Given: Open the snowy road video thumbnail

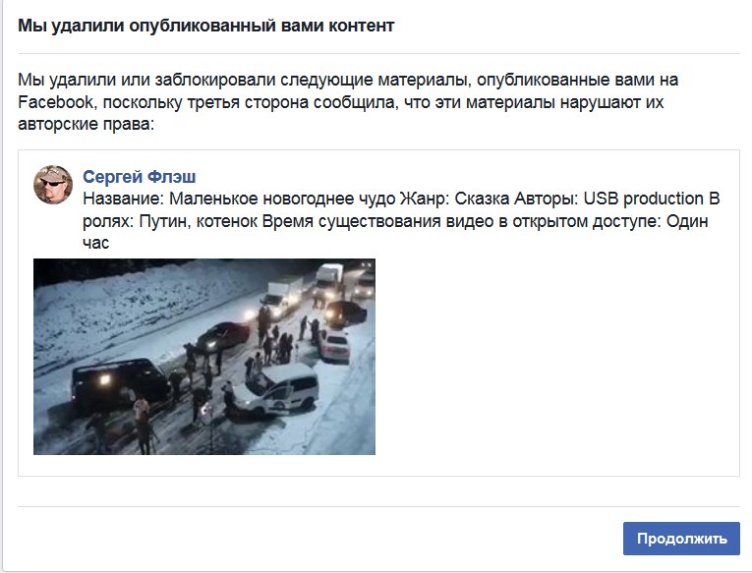Looking at the screenshot, I should point(204,357).
